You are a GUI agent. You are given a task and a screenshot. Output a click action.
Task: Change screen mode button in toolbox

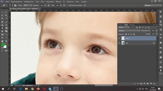click(6, 51)
